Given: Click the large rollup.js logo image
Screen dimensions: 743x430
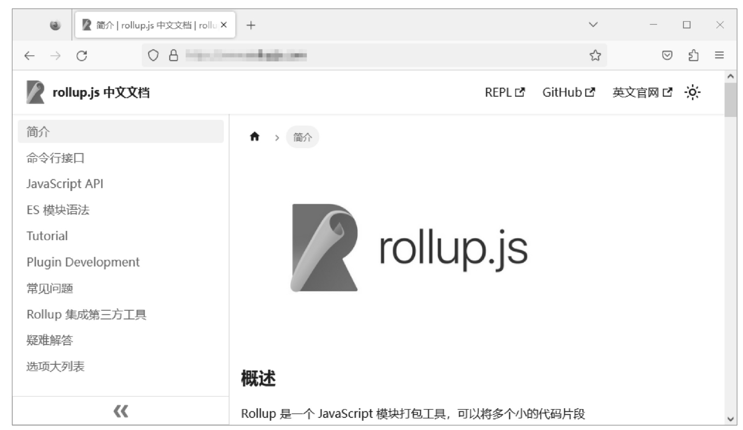Looking at the screenshot, I should pyautogui.click(x=409, y=248).
